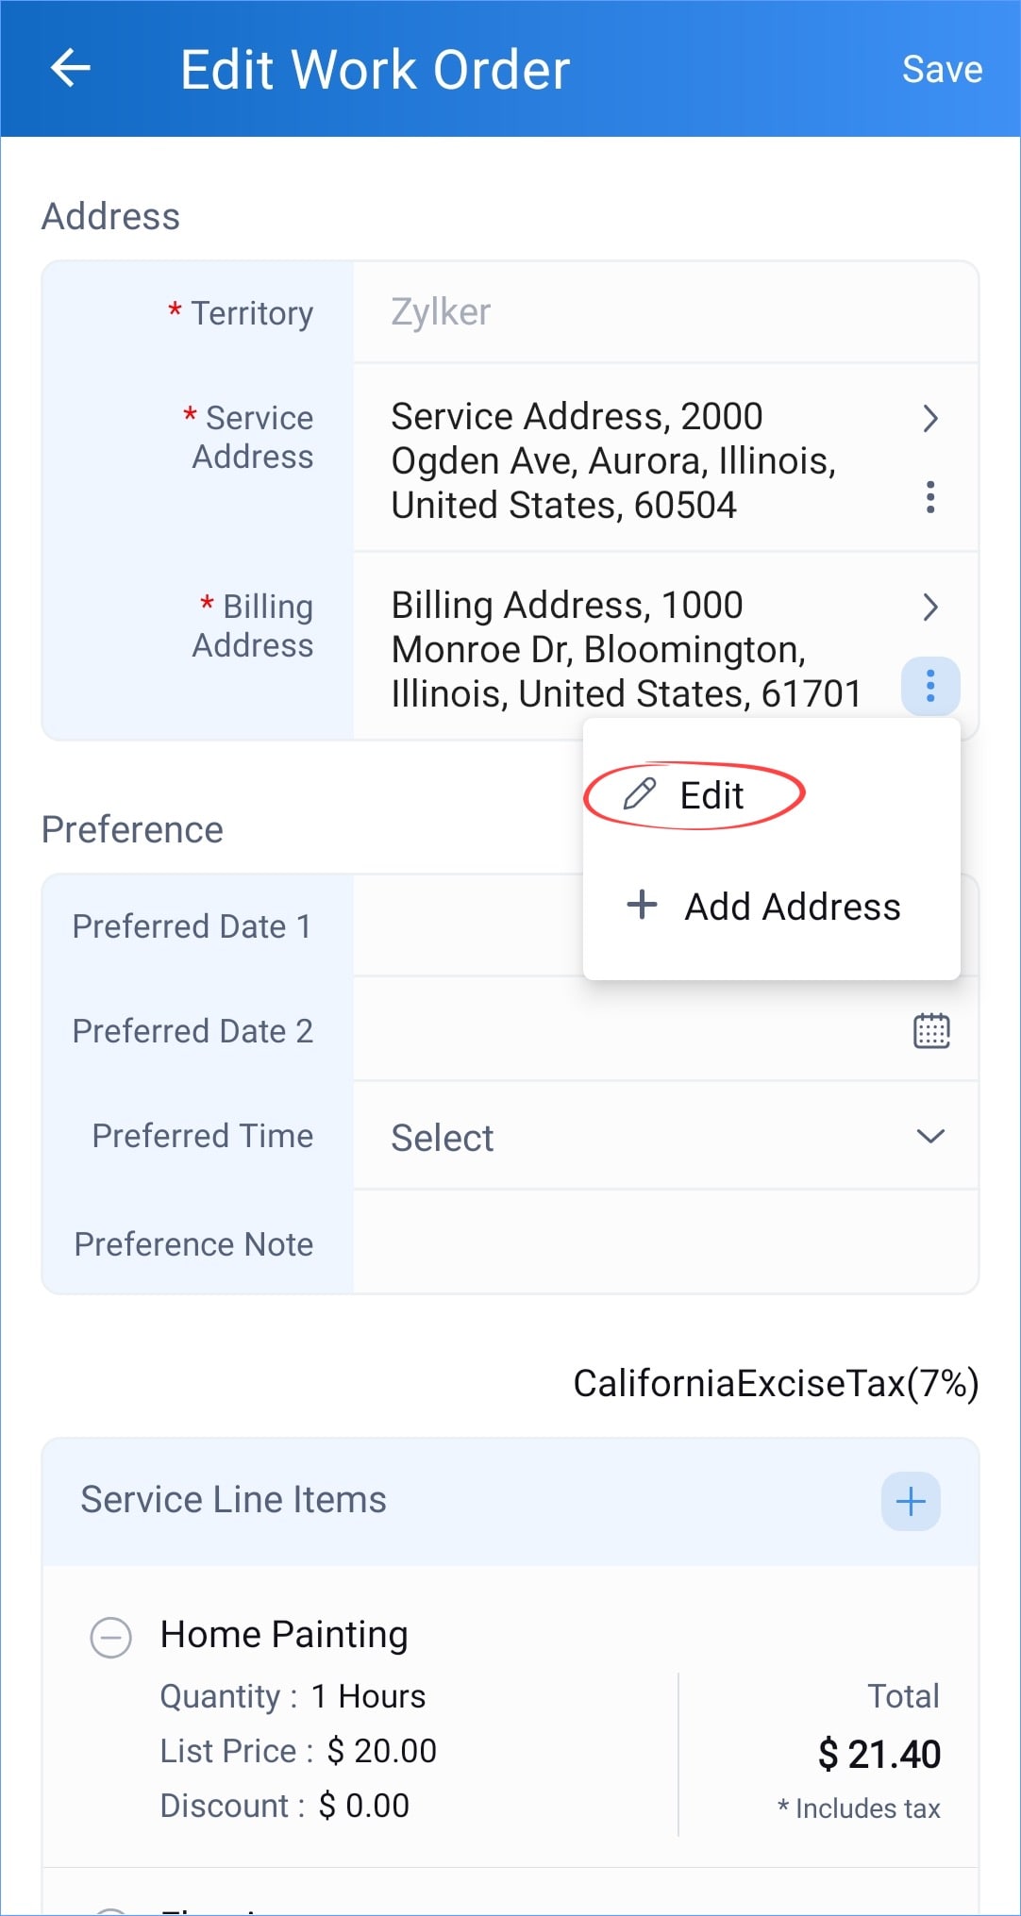Click CaliforniaExciseTax(7%) tax label
This screenshot has height=1916, width=1021.
point(776,1383)
